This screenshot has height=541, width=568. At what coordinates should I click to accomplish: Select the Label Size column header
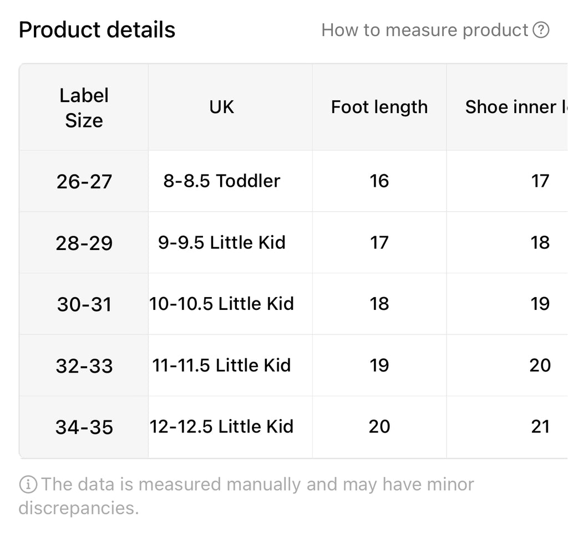pyautogui.click(x=84, y=108)
